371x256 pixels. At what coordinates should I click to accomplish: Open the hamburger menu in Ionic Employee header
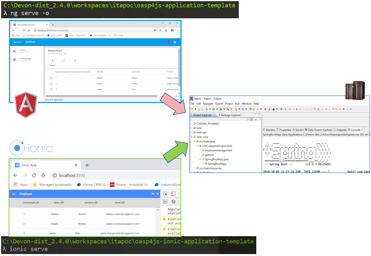pyautogui.click(x=14, y=194)
